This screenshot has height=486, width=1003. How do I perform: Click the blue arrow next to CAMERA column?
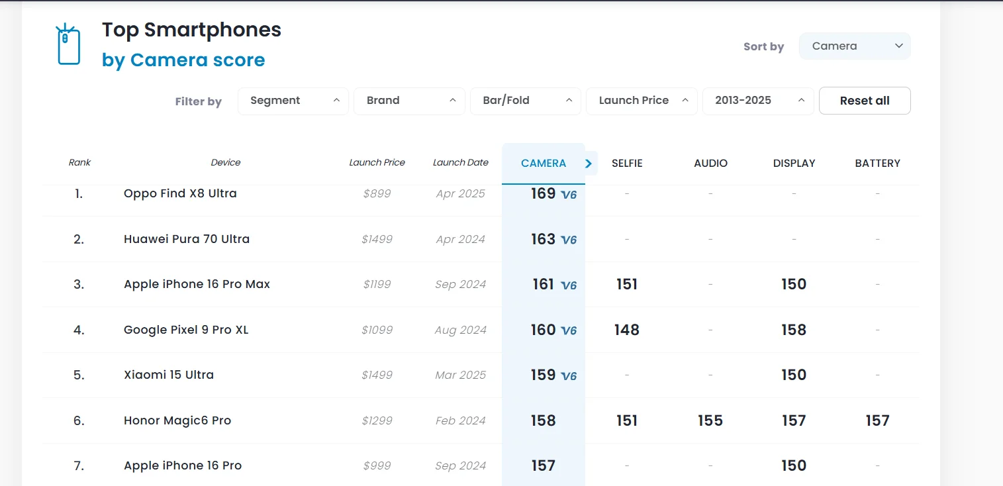[x=589, y=163]
